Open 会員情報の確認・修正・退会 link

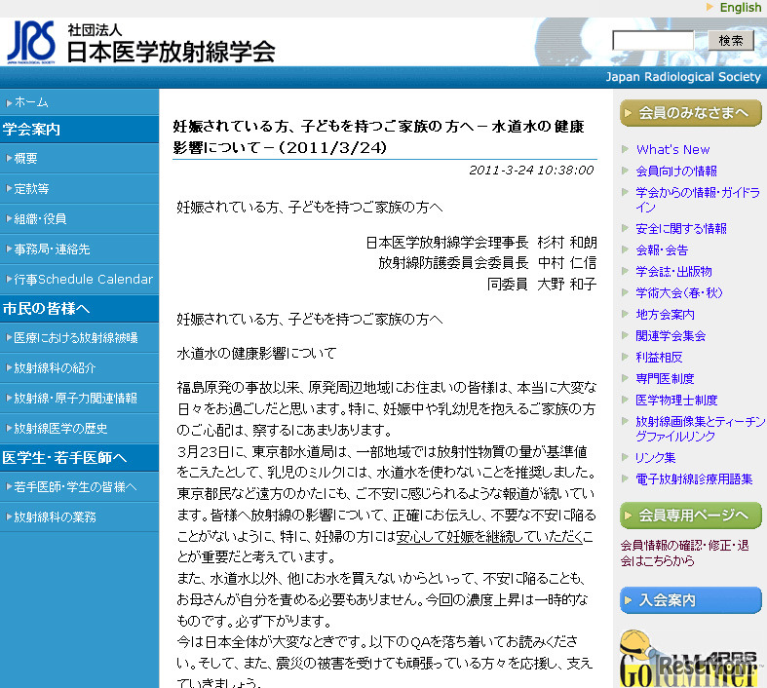684,554
